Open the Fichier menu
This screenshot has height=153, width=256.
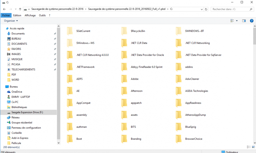[x=6, y=15]
